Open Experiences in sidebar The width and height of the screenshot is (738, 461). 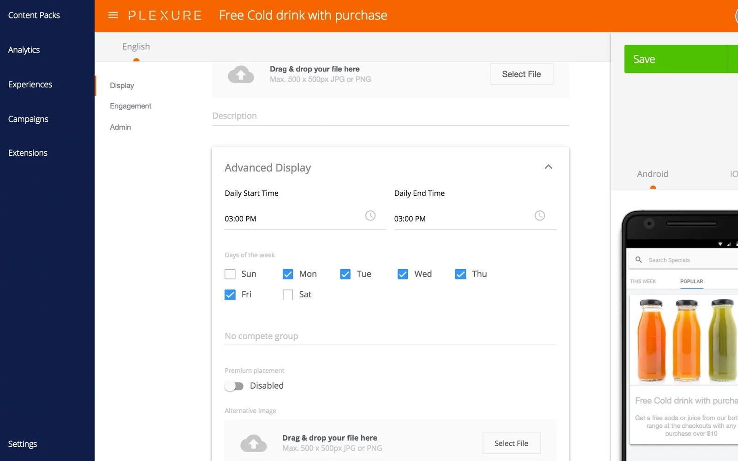click(30, 84)
